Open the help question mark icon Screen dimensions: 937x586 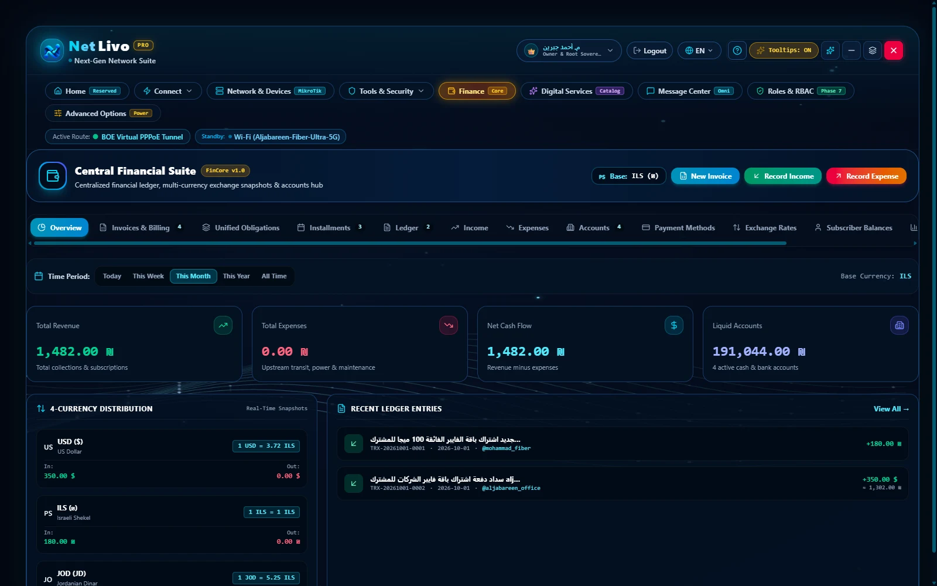[737, 50]
